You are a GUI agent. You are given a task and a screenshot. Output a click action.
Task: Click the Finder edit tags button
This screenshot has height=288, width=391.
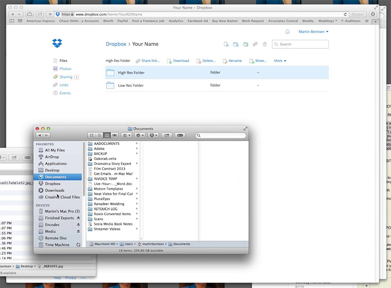[180, 135]
